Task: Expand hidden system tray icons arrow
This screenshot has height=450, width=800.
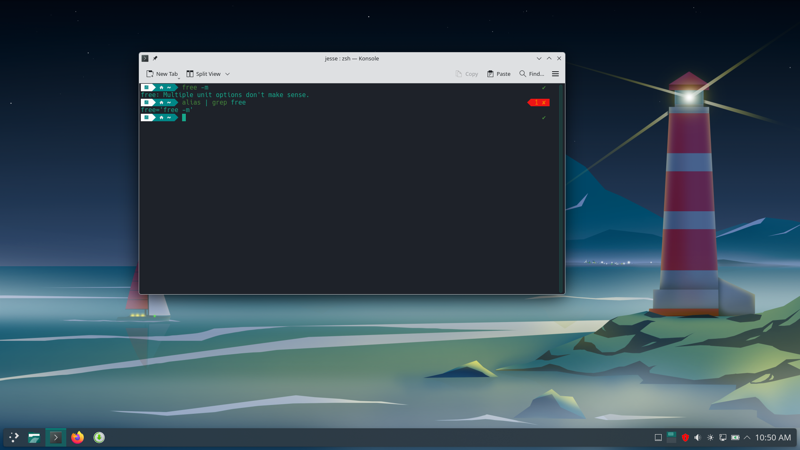Action: 747,437
